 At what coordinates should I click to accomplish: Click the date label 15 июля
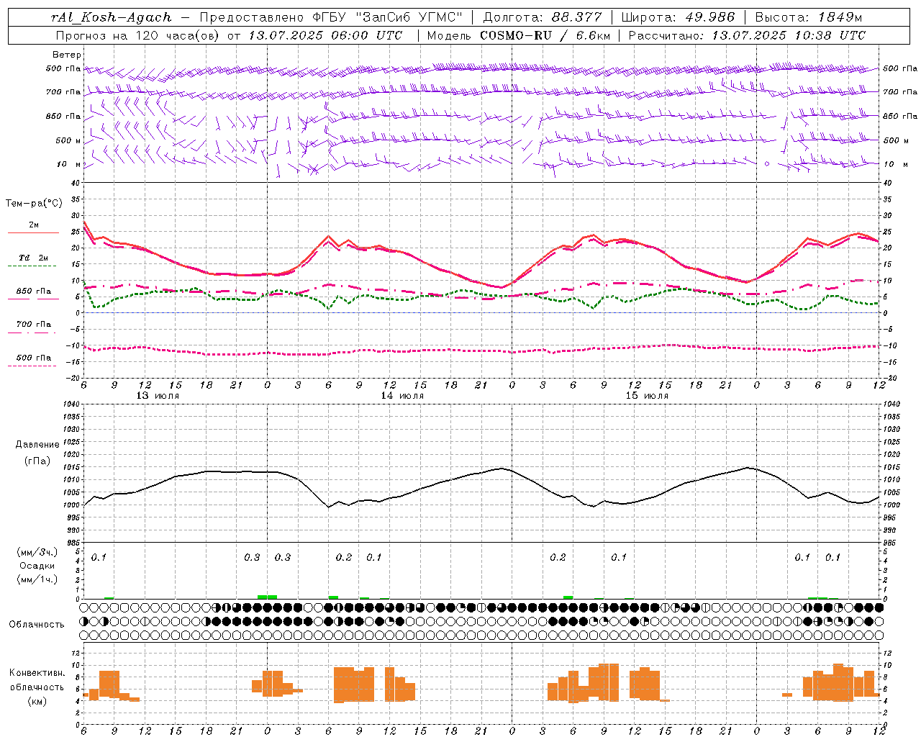pos(647,396)
